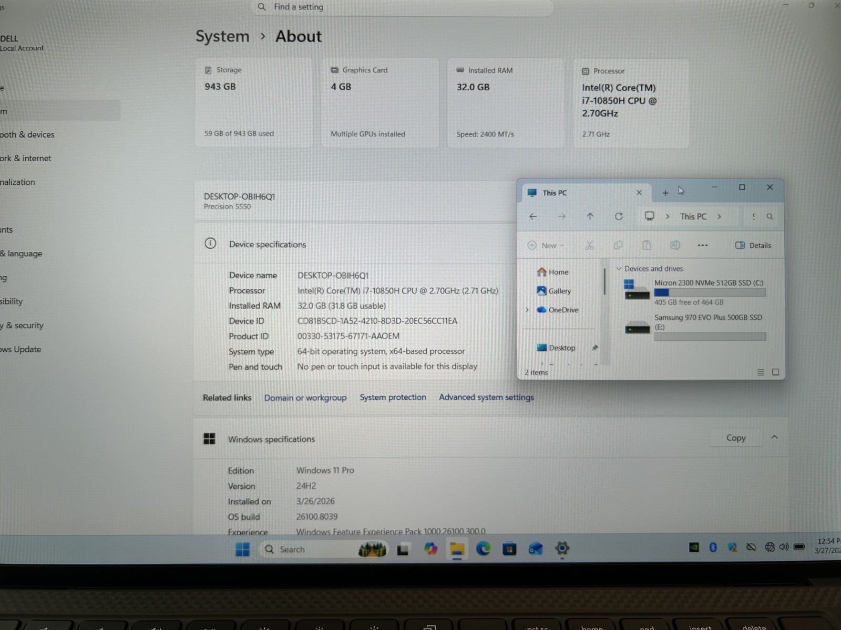This screenshot has height=630, width=841.
Task: Select Home in navigation pane
Action: coord(553,272)
